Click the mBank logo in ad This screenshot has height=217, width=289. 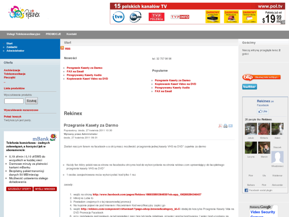coord(44,138)
